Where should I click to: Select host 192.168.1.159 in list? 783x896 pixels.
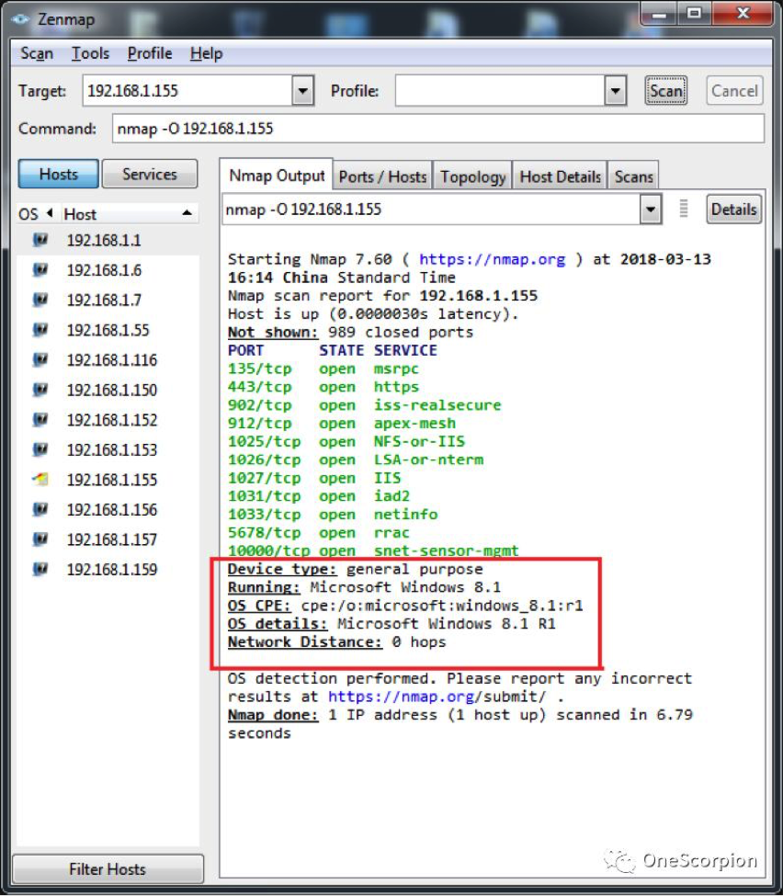point(112,569)
